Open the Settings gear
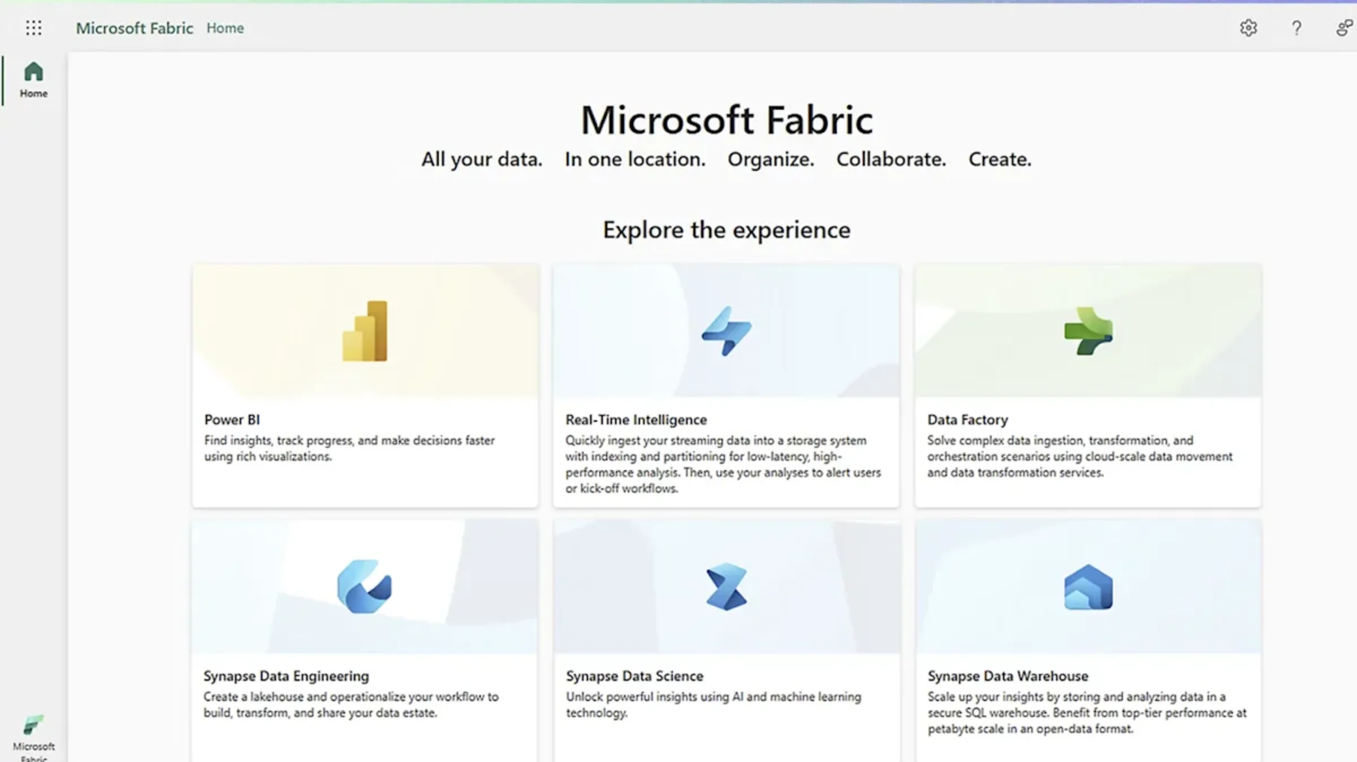The width and height of the screenshot is (1357, 762). click(1248, 28)
